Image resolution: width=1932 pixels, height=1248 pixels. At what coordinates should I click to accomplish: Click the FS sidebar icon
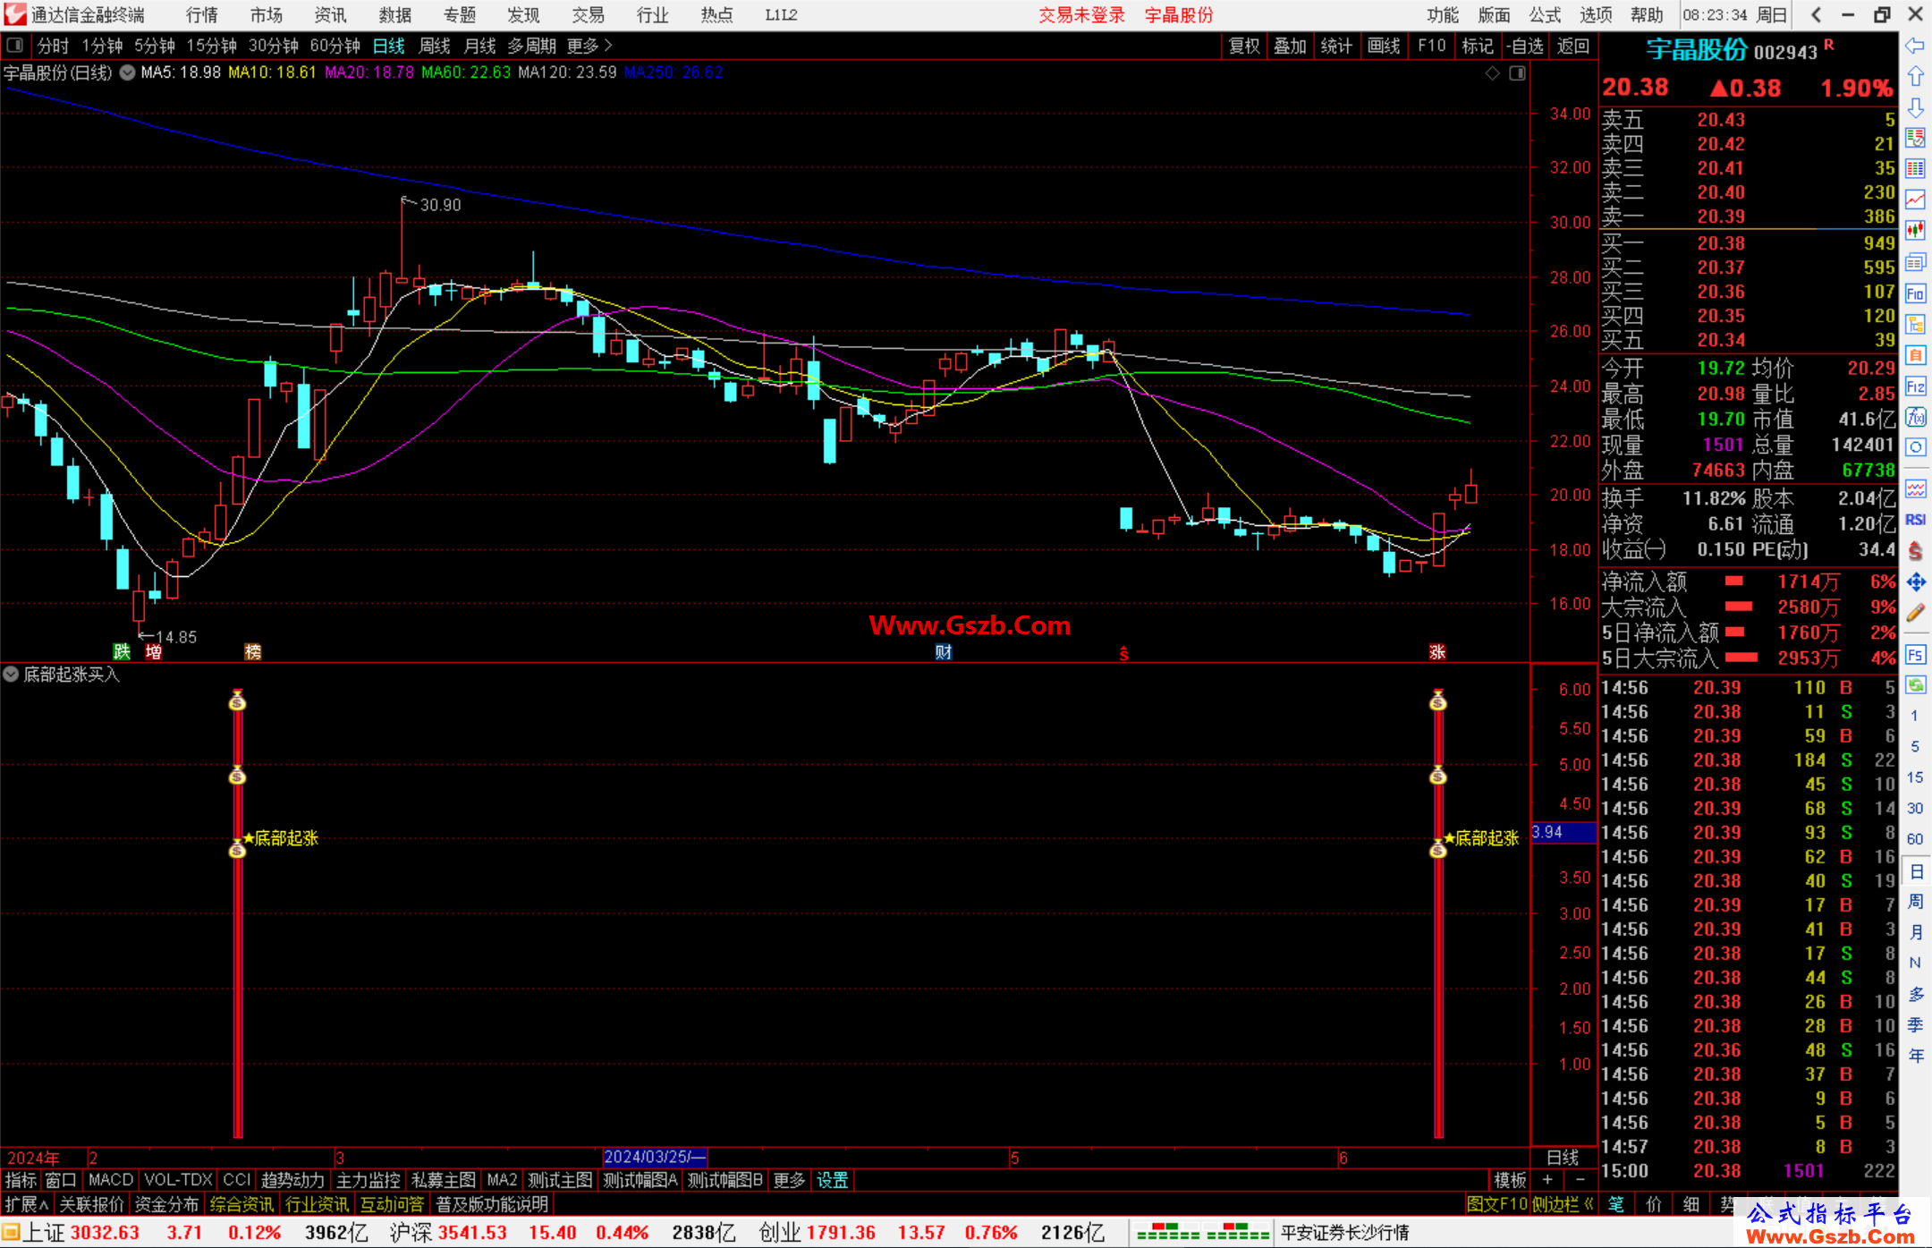pos(1915,655)
